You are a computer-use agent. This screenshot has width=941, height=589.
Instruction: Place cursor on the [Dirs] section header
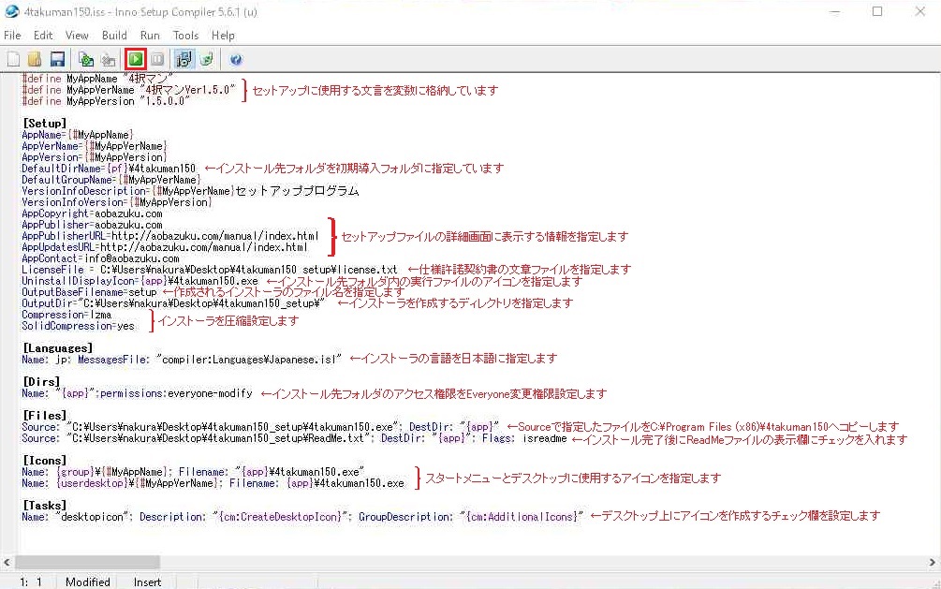click(41, 382)
